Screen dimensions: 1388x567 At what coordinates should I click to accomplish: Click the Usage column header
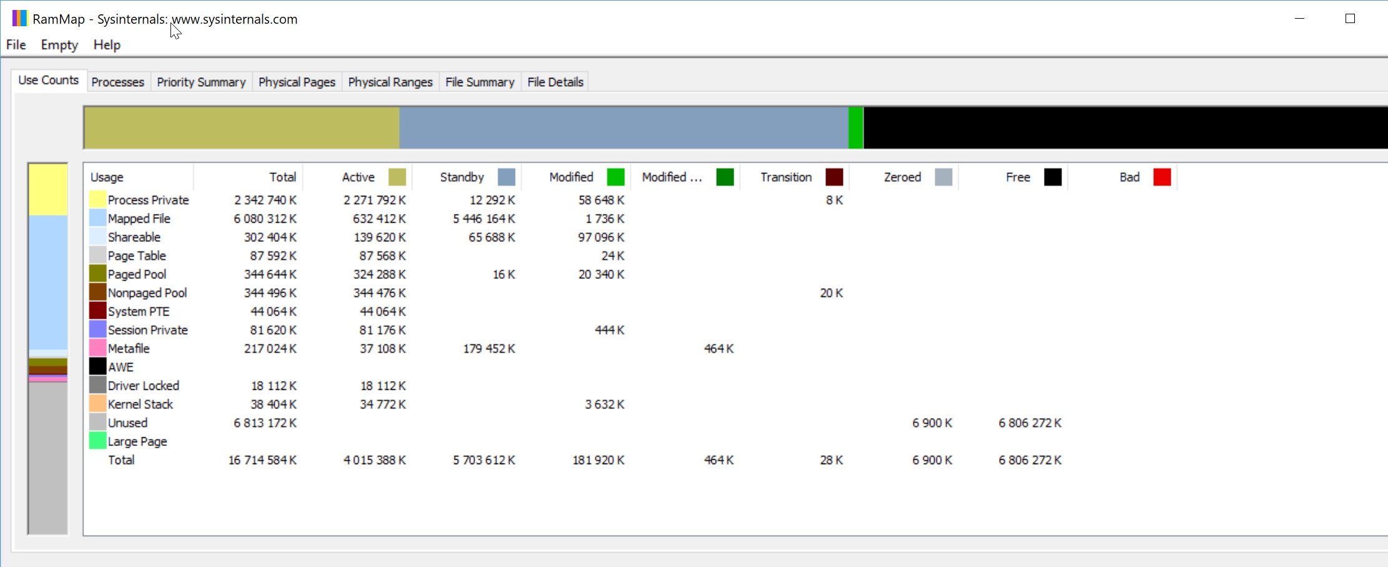139,177
